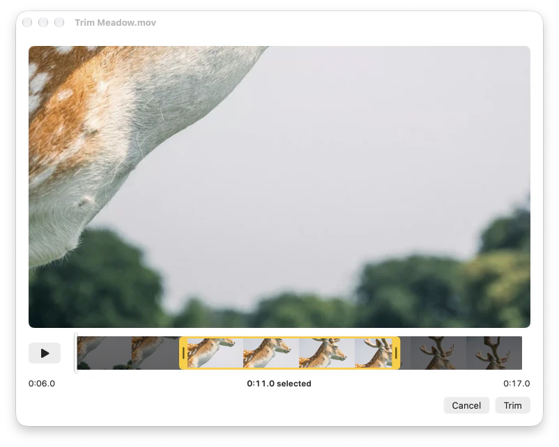Click first thumbnail inside yellow selection
This screenshot has height=447, width=559.
tap(215, 353)
